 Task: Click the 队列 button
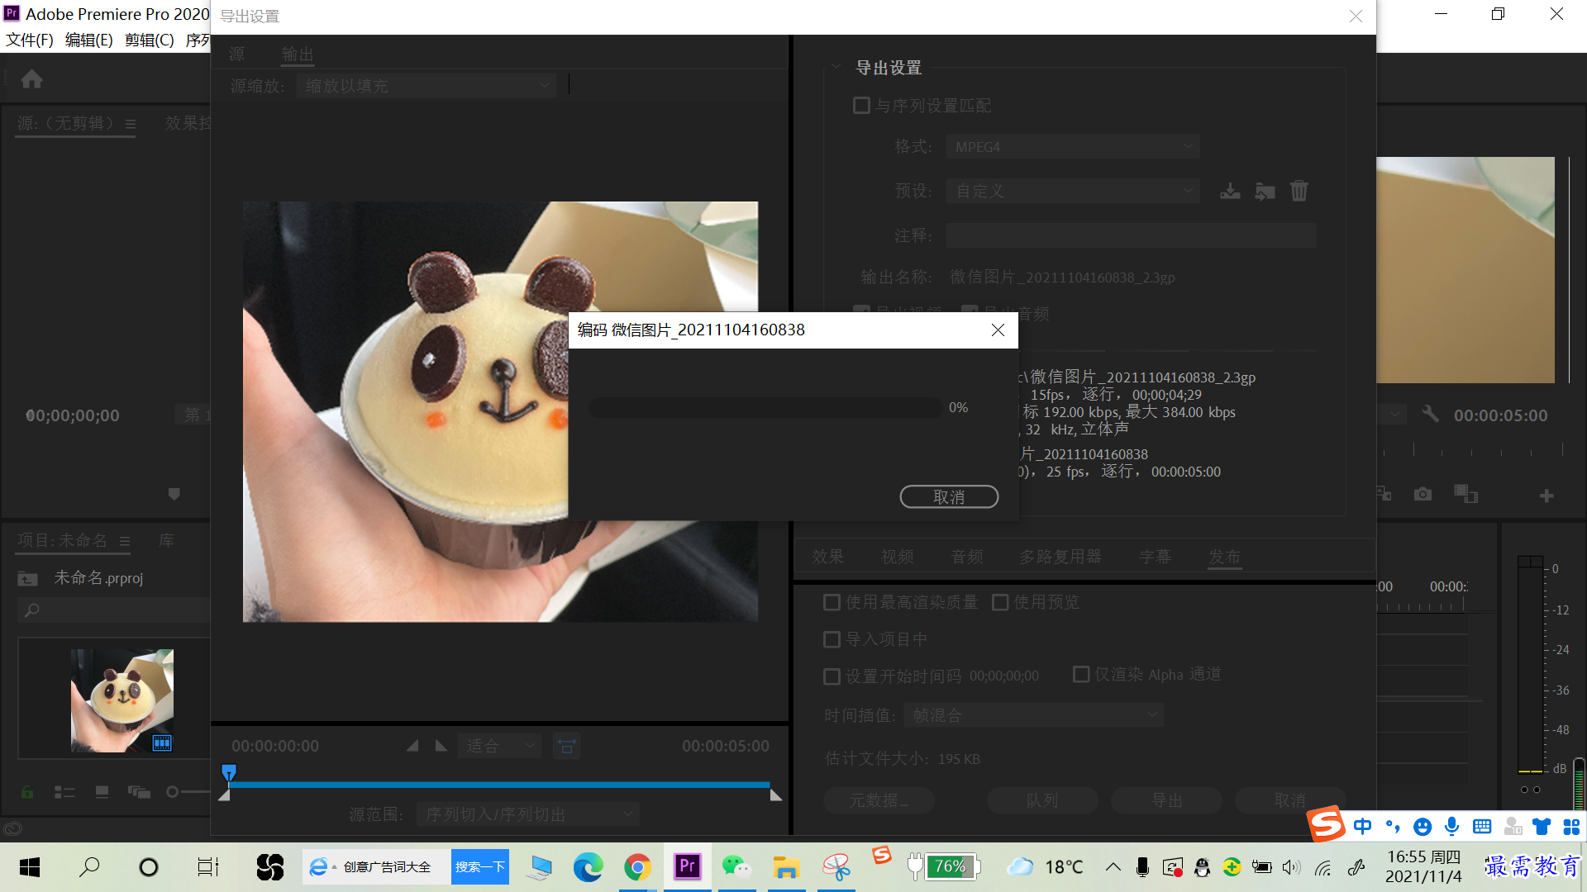point(1041,800)
